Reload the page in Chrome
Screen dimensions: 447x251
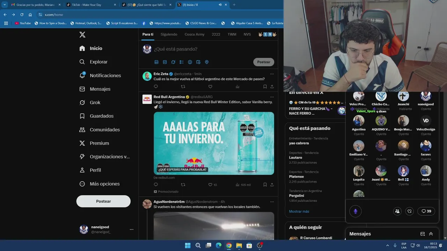pyautogui.click(x=22, y=15)
